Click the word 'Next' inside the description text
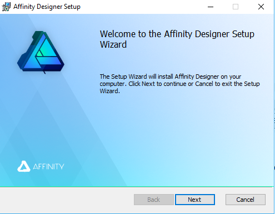 [148, 84]
